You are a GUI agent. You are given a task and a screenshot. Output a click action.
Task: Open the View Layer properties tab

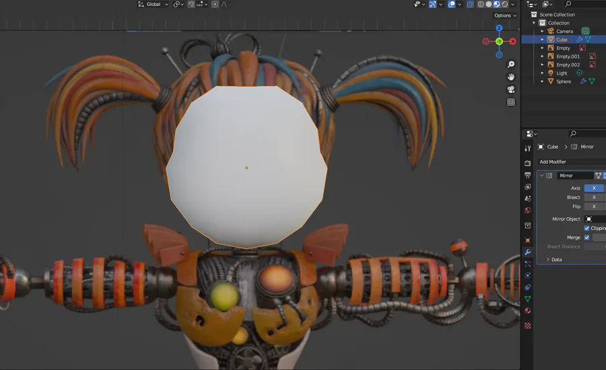coord(527,186)
